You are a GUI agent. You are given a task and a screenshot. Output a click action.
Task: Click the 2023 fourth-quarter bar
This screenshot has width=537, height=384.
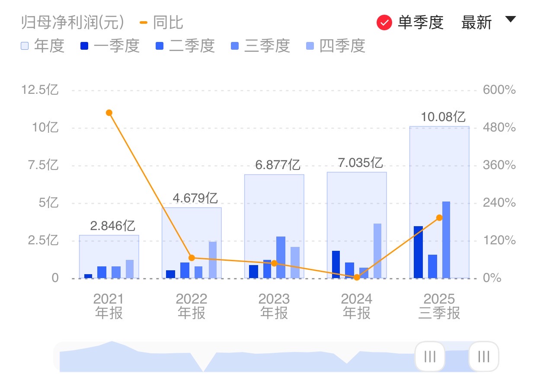pyautogui.click(x=295, y=262)
